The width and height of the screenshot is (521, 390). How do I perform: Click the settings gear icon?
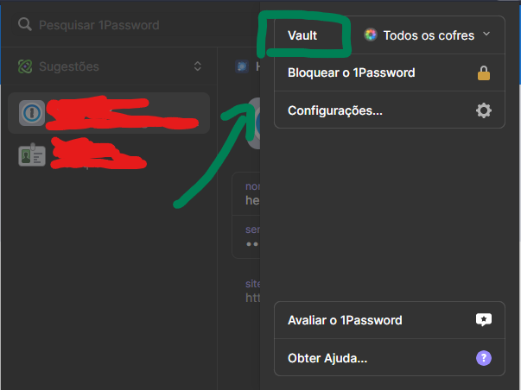pyautogui.click(x=484, y=110)
